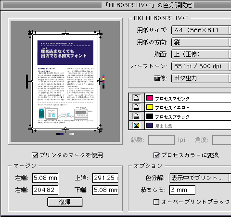Click the convert-to-process icon beside 見出し紫
Screen dimensions: 231x217
[136, 125]
